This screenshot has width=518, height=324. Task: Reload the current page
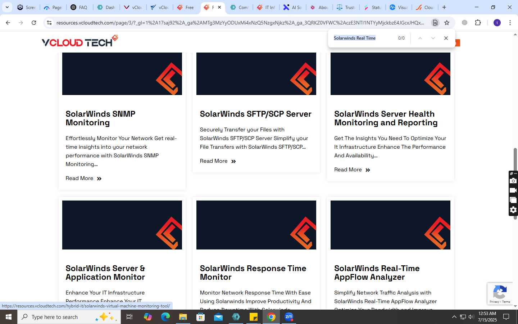(34, 23)
